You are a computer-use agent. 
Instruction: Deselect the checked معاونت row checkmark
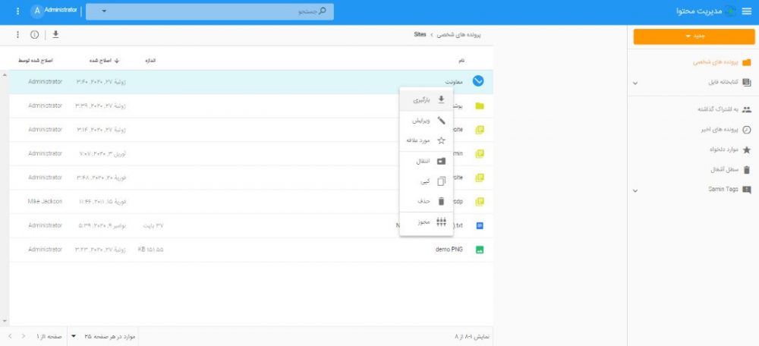tap(478, 81)
